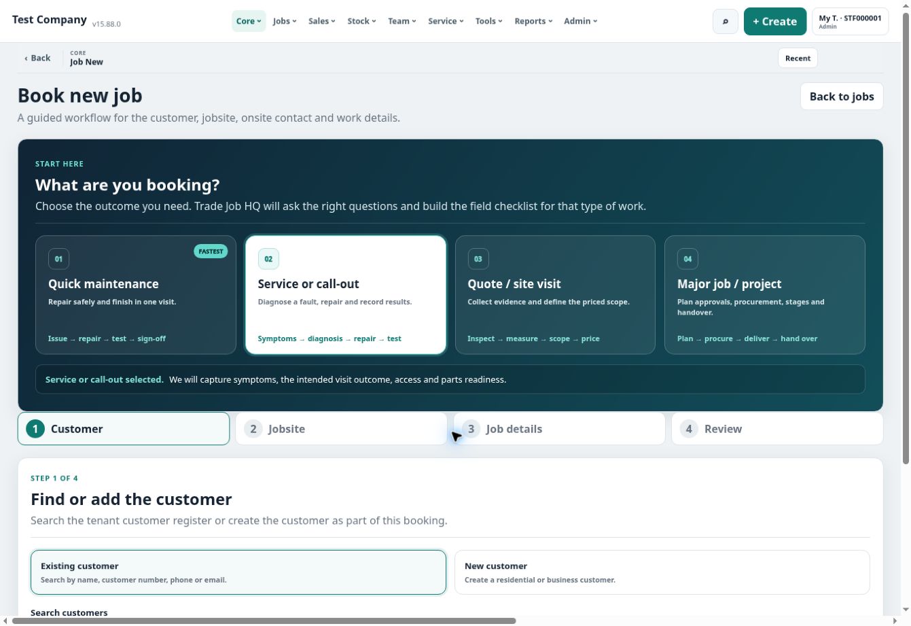Viewport: 911px width, 626px height.
Task: Open the Tools dropdown menu
Action: click(x=488, y=21)
